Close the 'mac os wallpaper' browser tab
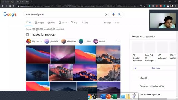 pyautogui.click(x=27, y=2)
